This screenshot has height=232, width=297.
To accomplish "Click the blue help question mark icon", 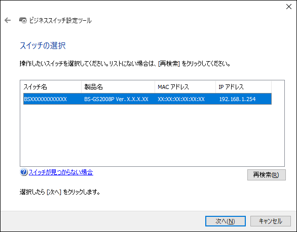I will point(24,172).
